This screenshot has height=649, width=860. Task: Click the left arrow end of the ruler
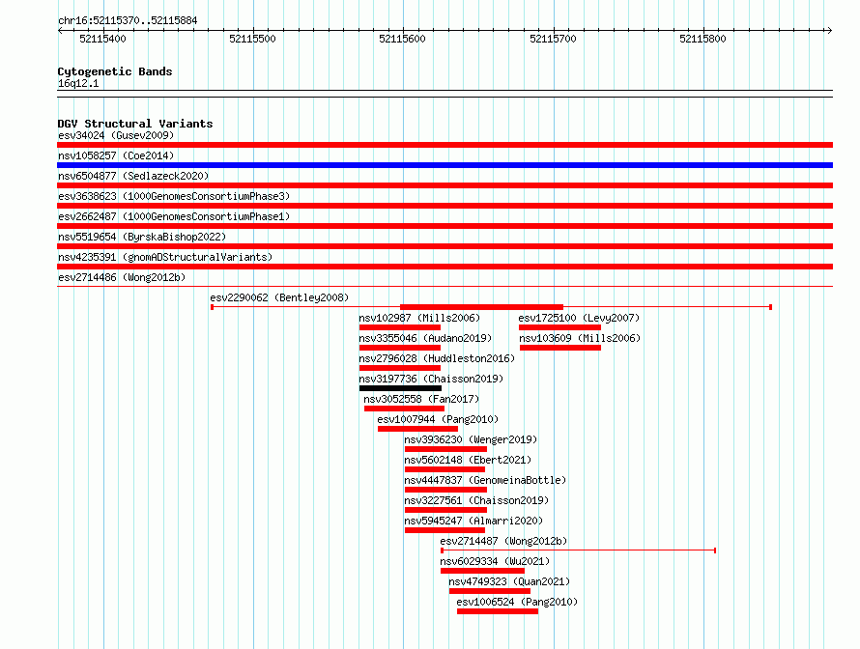[x=60, y=30]
